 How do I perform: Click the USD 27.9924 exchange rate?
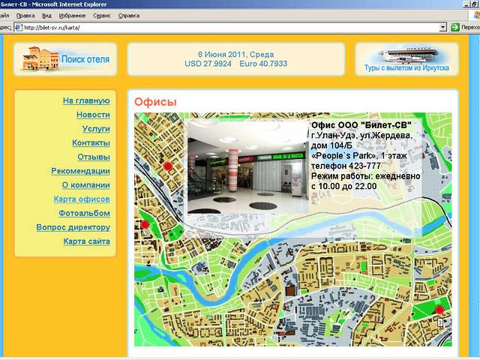tap(208, 64)
